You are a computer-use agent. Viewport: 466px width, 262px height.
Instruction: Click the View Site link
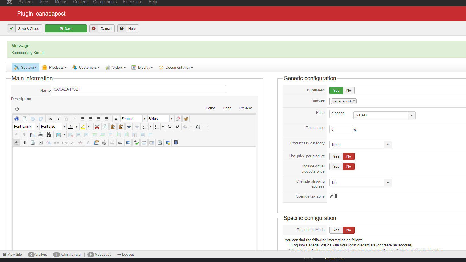coord(12,255)
